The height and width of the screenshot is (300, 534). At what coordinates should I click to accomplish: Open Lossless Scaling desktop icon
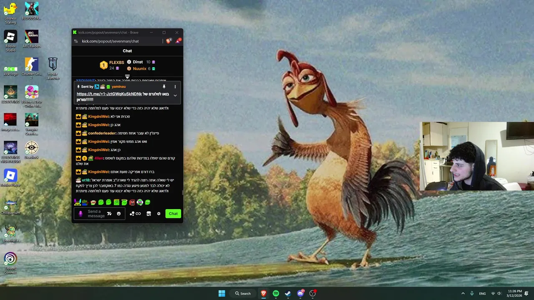point(10,12)
